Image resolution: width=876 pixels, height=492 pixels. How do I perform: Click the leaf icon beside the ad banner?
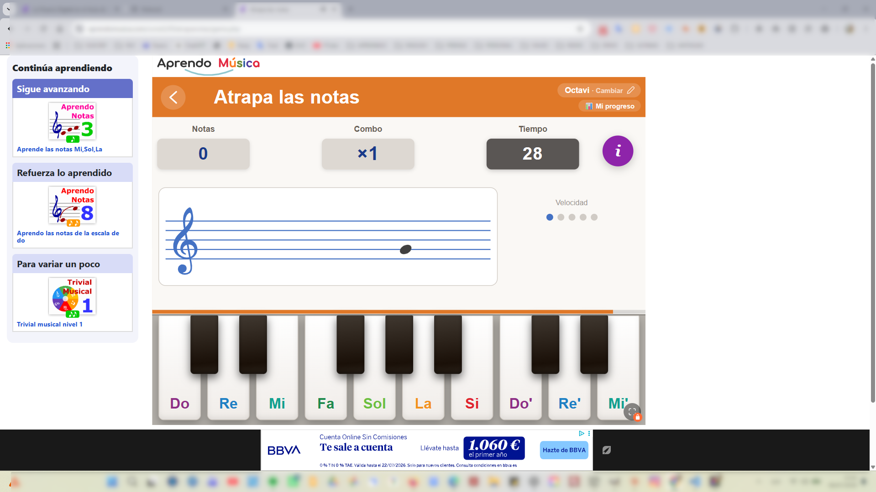coord(606,450)
